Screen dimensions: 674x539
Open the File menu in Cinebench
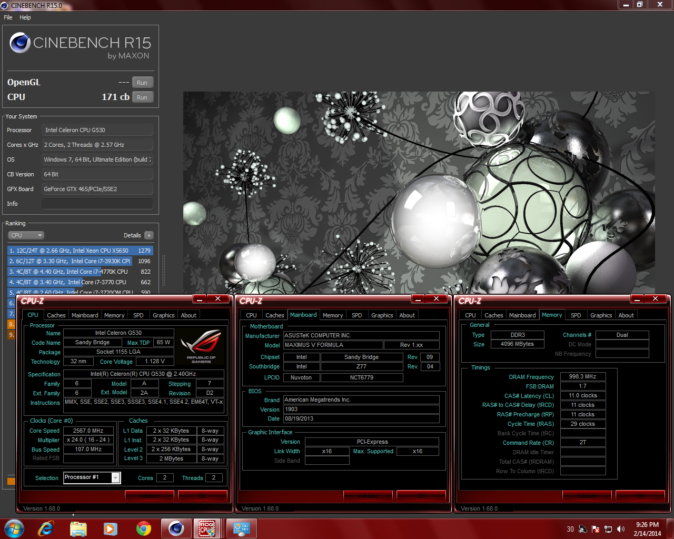8,17
